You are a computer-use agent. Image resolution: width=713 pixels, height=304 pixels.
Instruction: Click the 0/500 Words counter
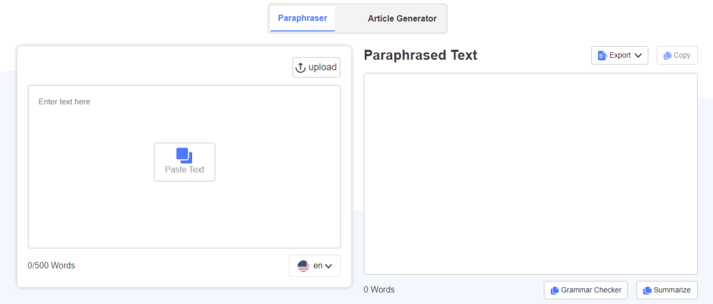pyautogui.click(x=52, y=266)
